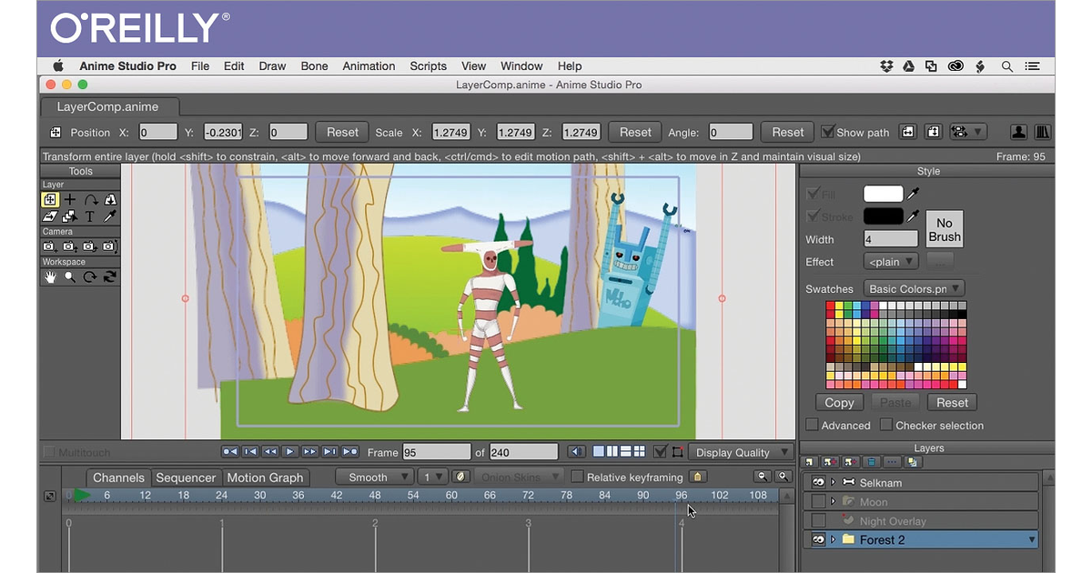
Task: Open the Draw menu
Action: coord(272,66)
